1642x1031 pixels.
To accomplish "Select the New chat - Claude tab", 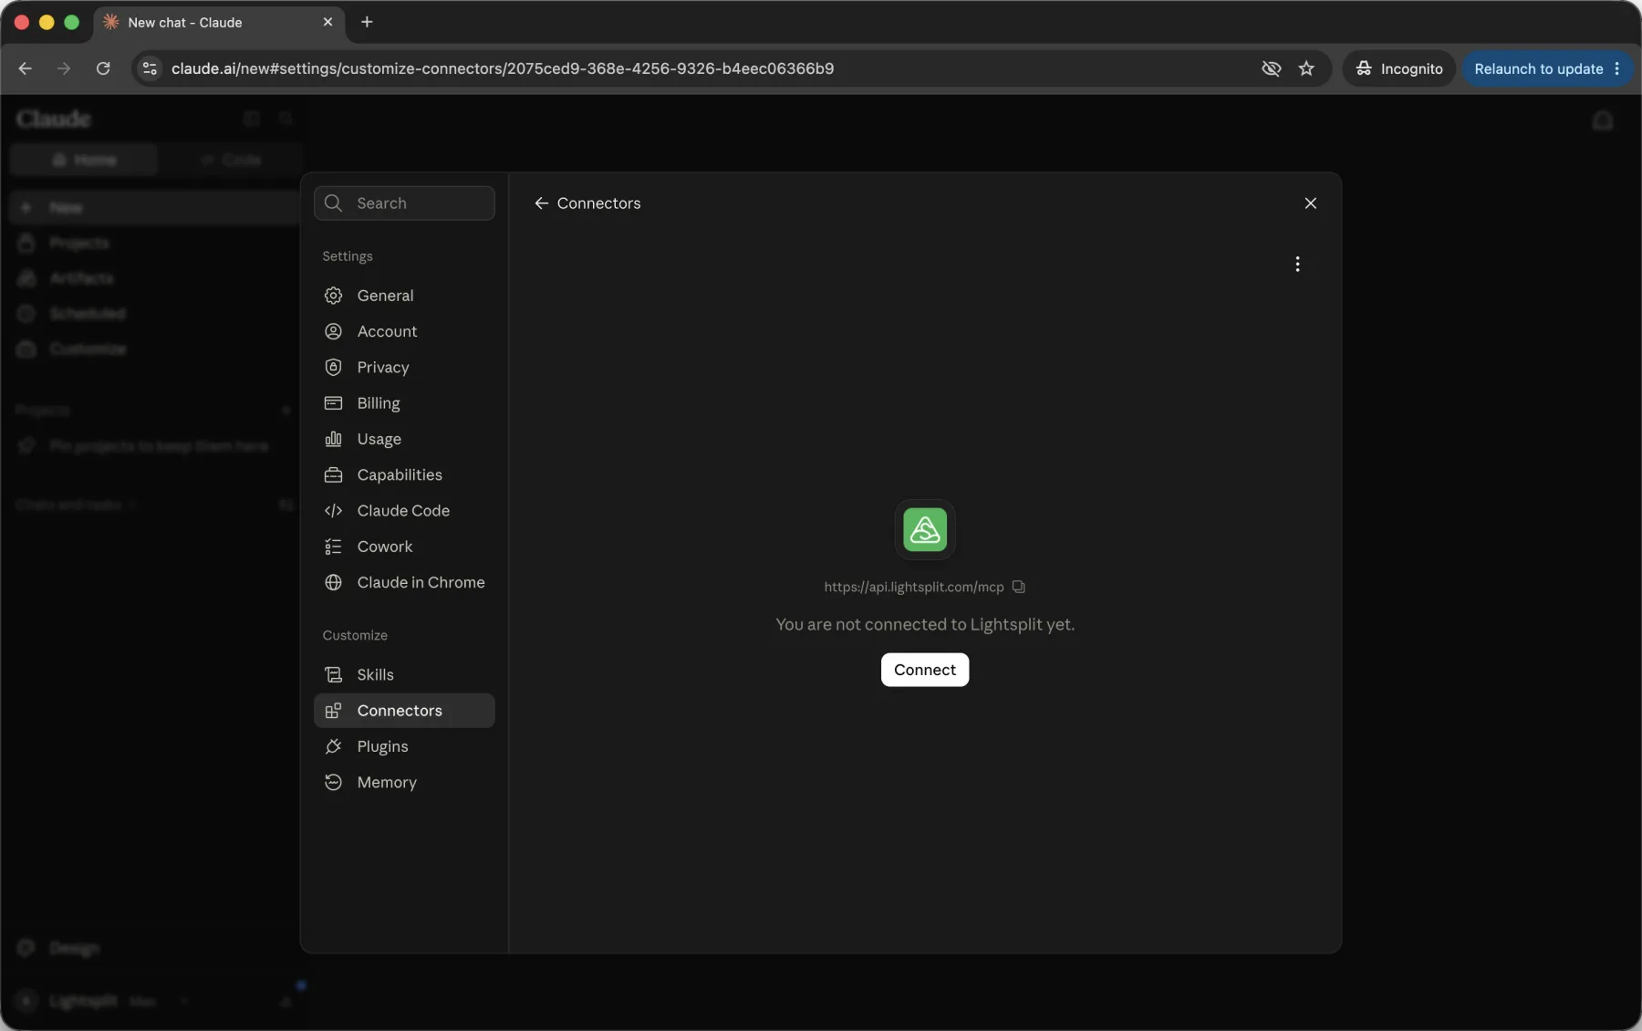I will (x=218, y=22).
